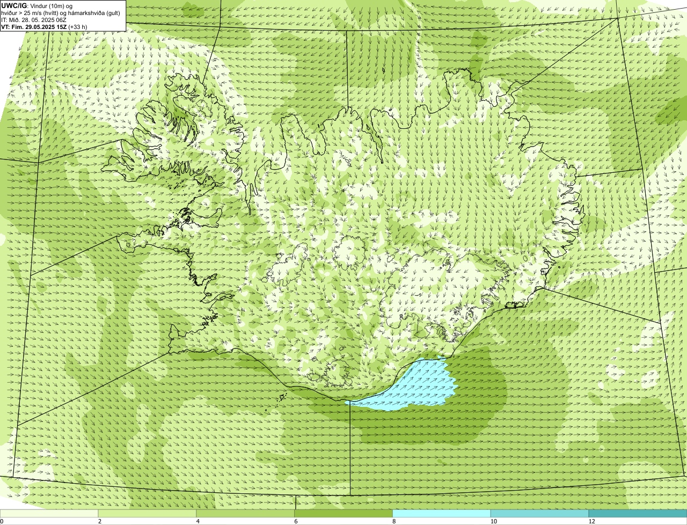Click the 10–12 m/s legend color segment
Image resolution: width=687 pixels, height=525 pixels.
tap(539, 513)
